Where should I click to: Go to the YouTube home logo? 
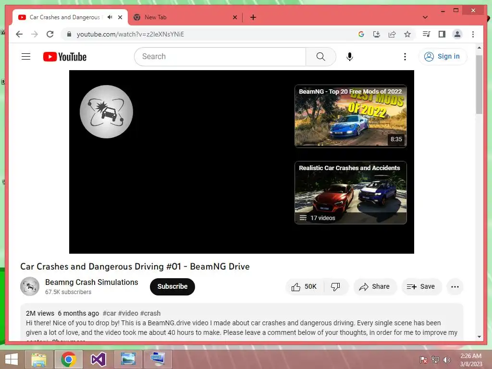[x=65, y=57]
